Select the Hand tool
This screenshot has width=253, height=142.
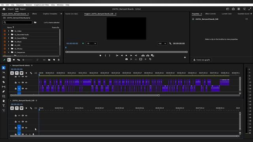[x=4, y=101]
